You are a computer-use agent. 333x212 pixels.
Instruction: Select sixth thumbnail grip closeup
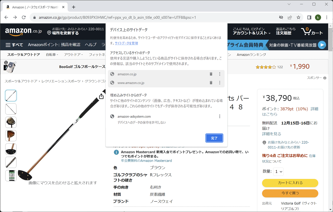point(11,162)
